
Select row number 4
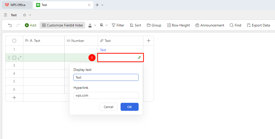(x=14, y=74)
